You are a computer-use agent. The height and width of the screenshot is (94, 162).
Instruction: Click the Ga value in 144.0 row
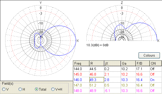coord(128,69)
